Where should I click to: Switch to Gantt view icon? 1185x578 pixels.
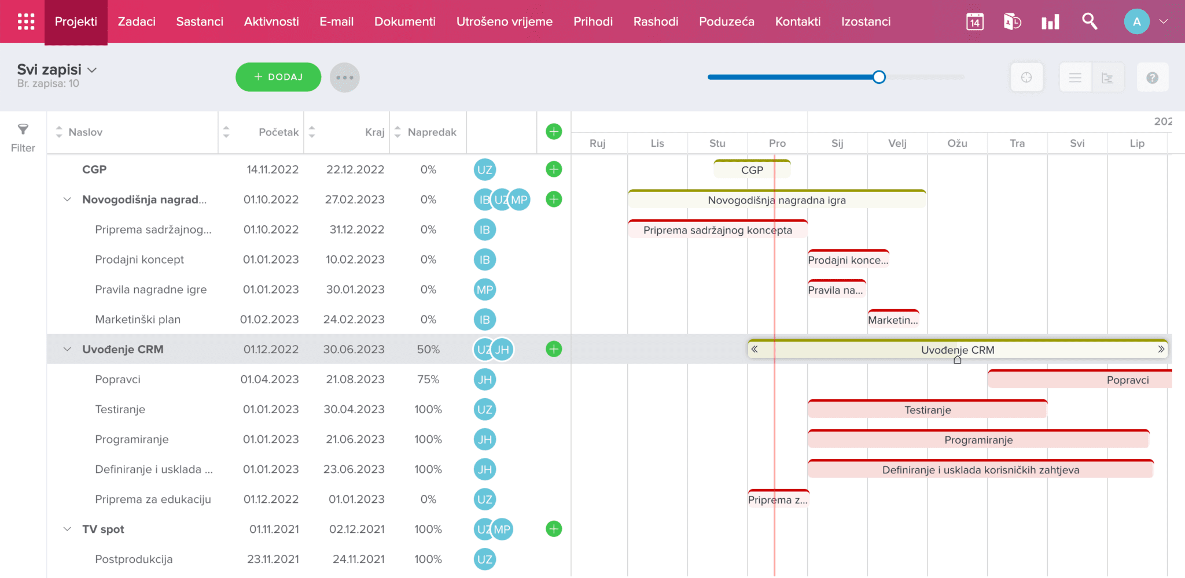point(1107,77)
